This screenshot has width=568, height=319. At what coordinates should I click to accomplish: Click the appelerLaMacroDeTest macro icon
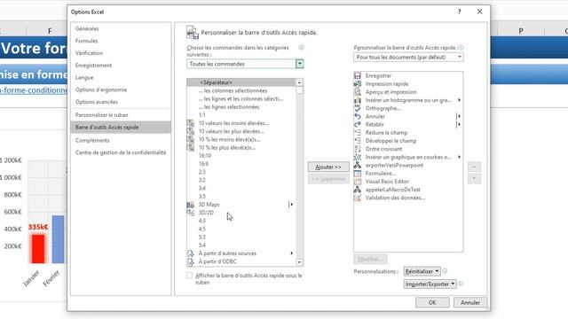tap(358, 190)
